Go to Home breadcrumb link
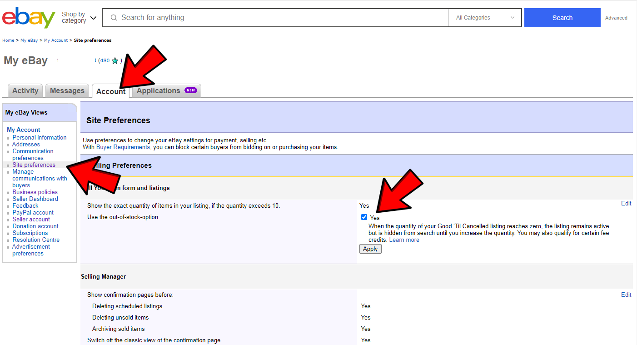Screen dimensions: 637x345 8,40
